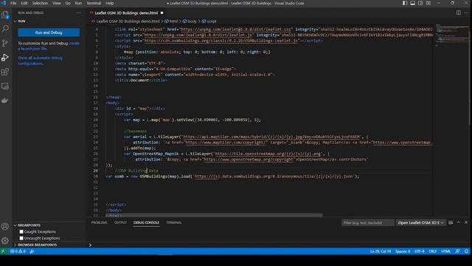Screen dimensions: 472x266
Task: Split the editor to the right
Action: (x=459, y=13)
